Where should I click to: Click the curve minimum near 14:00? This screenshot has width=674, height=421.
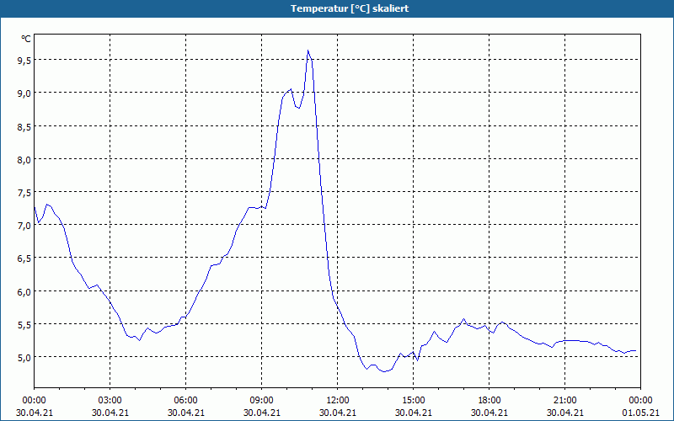[384, 371]
